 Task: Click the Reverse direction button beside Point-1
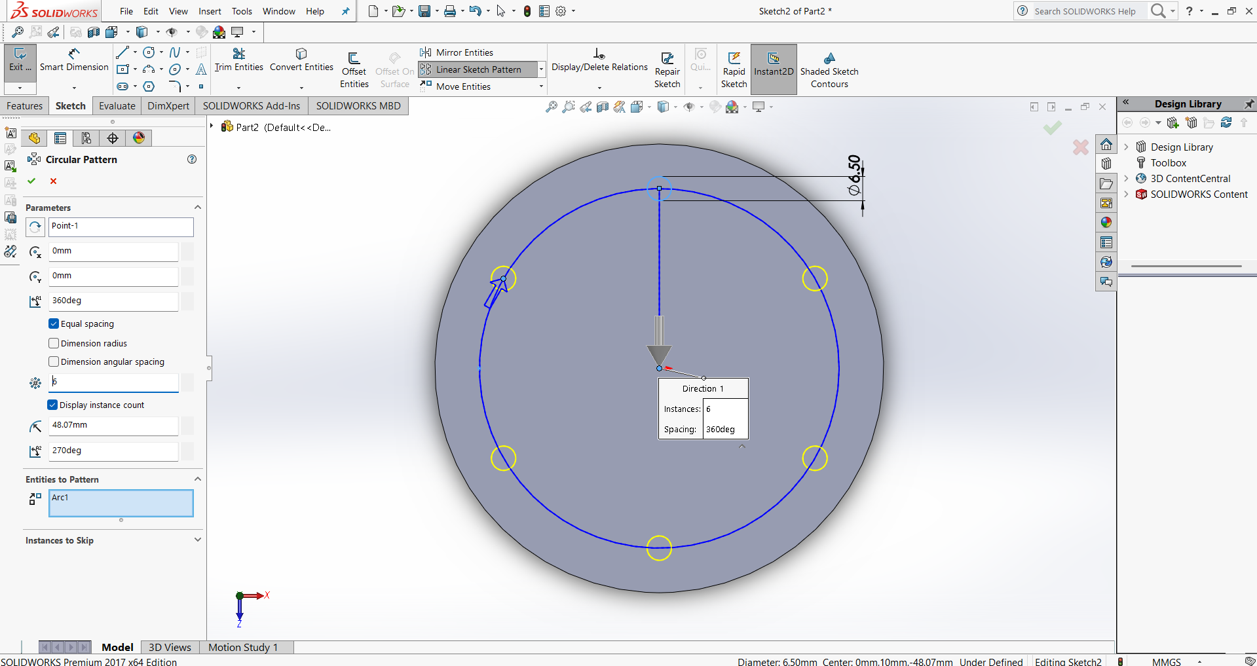point(35,227)
